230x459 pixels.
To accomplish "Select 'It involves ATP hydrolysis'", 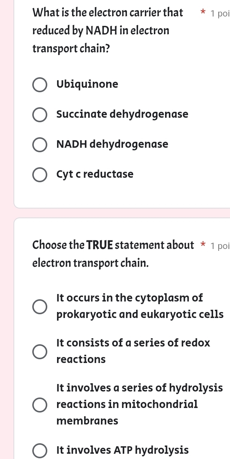I will tap(40, 450).
